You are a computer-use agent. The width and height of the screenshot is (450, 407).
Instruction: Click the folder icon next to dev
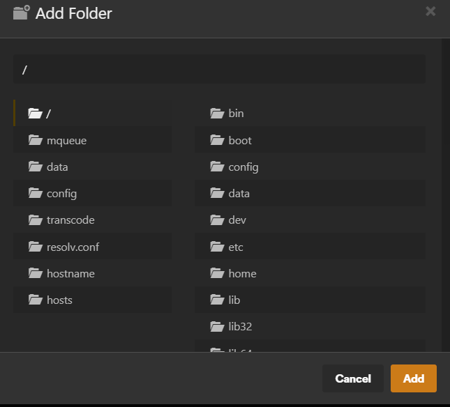[x=217, y=220]
